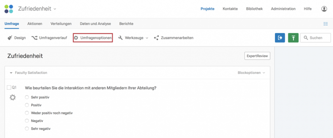Open Umfragenverlauf survey flow

[53, 38]
